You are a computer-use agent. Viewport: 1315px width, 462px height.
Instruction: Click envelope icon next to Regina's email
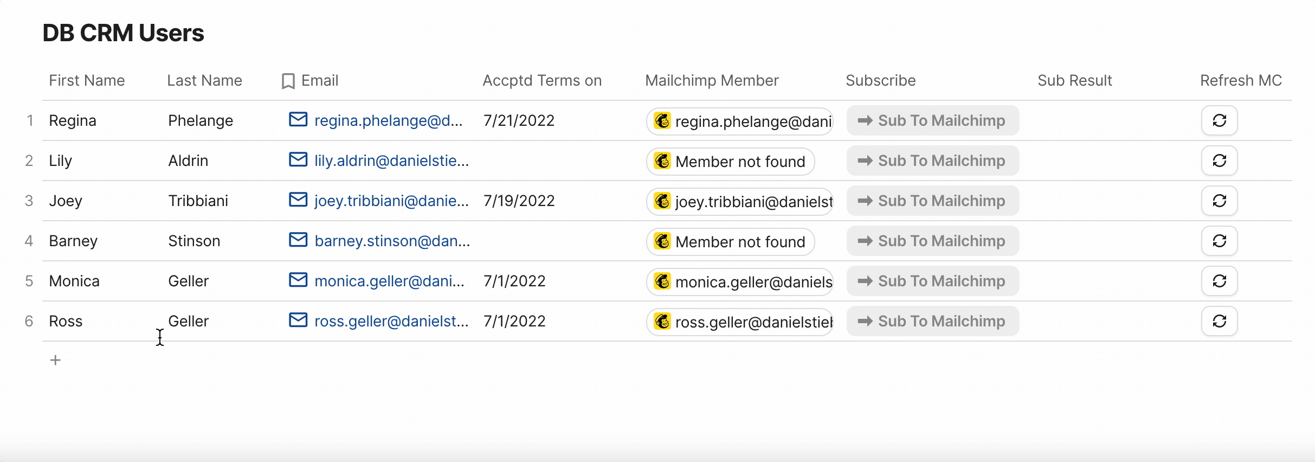click(x=298, y=119)
